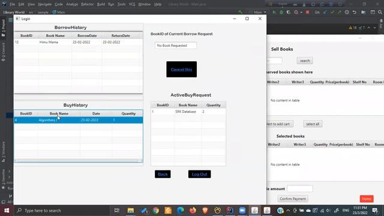Click the BuyHistory horizontal scrollbar
This screenshot has width=384, height=216.
tap(79, 161)
